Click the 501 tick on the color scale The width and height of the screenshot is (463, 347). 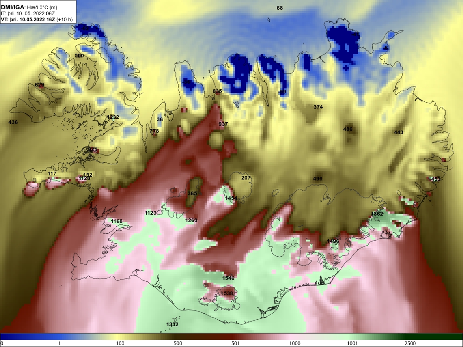click(236, 343)
